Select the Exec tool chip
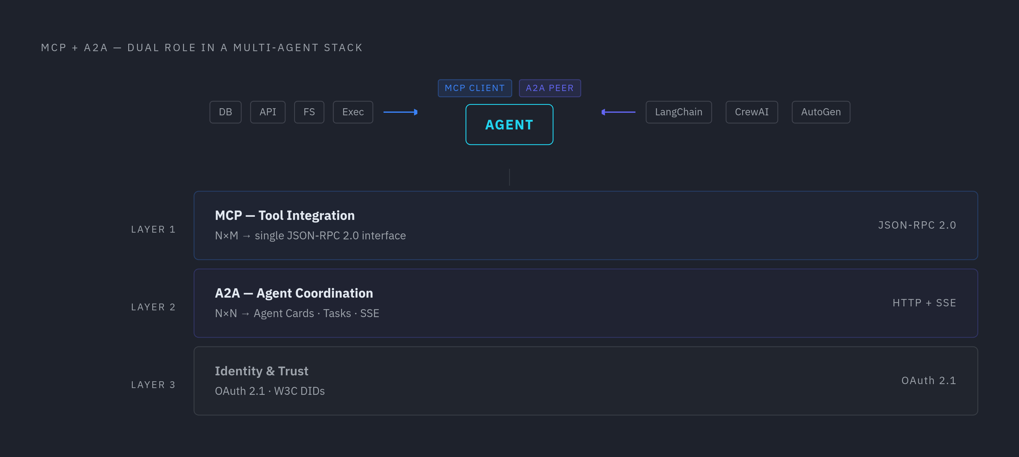The image size is (1019, 457). point(353,112)
